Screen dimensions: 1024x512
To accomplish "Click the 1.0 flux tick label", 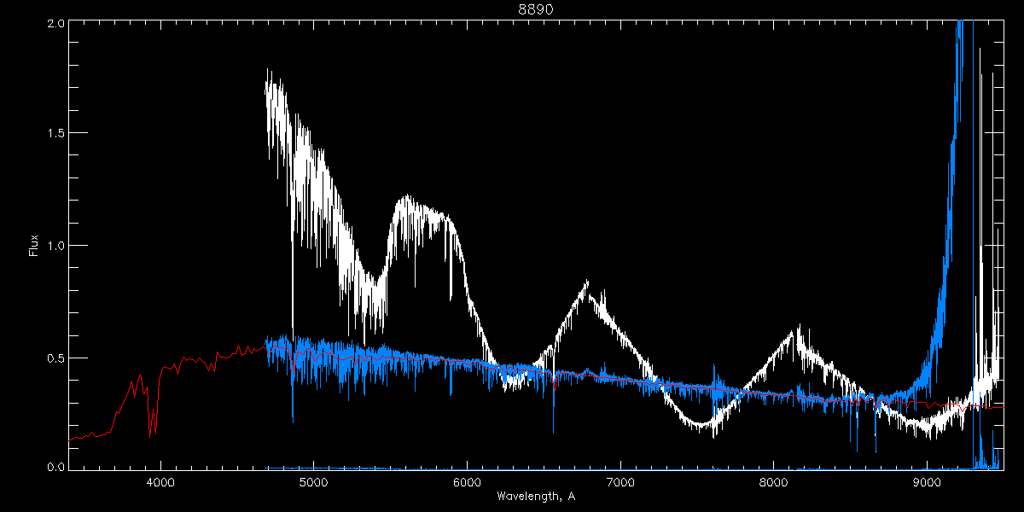I will point(53,246).
